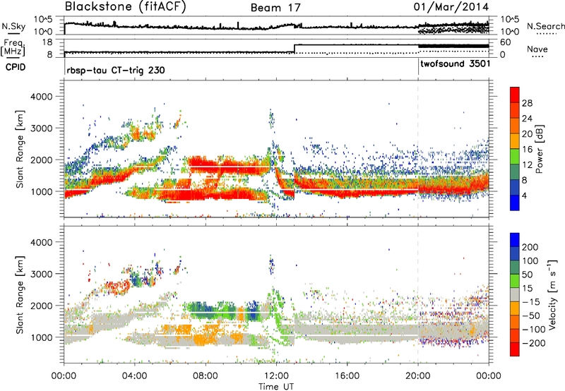The image size is (565, 391).
Task: Click the '20:00' time axis label
Action: 417,376
